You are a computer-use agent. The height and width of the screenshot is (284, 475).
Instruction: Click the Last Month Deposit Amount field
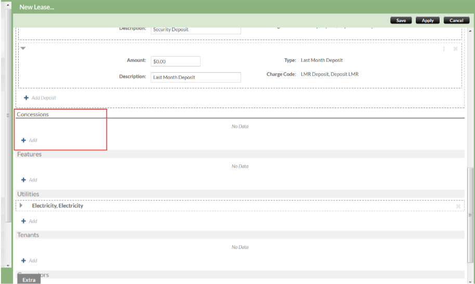tap(175, 61)
